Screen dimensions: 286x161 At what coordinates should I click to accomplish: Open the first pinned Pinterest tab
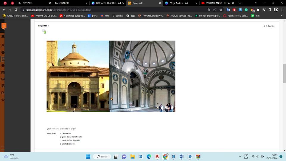point(5,3)
